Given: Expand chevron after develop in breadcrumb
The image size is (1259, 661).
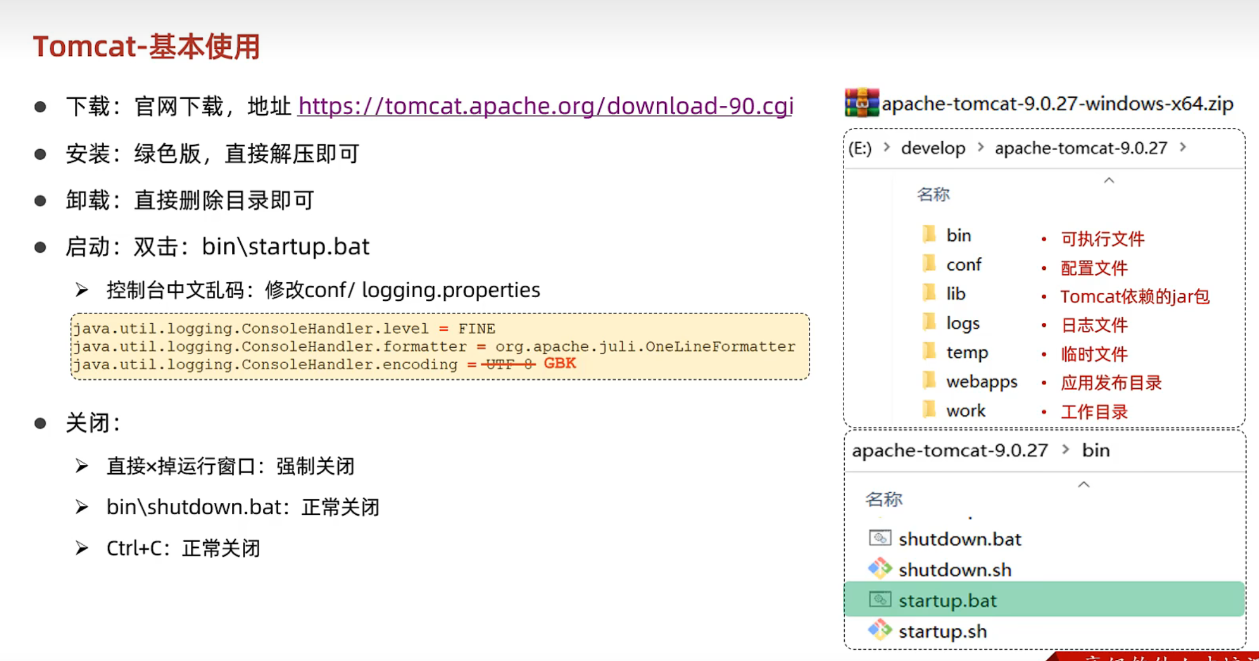Looking at the screenshot, I should pos(981,147).
